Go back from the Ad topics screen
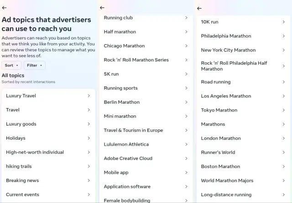Image resolution: width=292 pixels, height=203 pixels. (4, 8)
